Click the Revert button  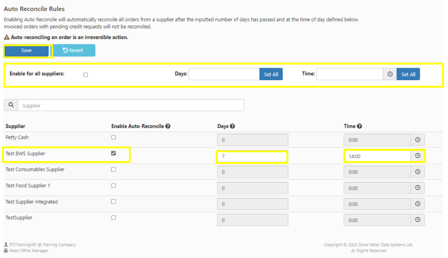[x=73, y=50]
